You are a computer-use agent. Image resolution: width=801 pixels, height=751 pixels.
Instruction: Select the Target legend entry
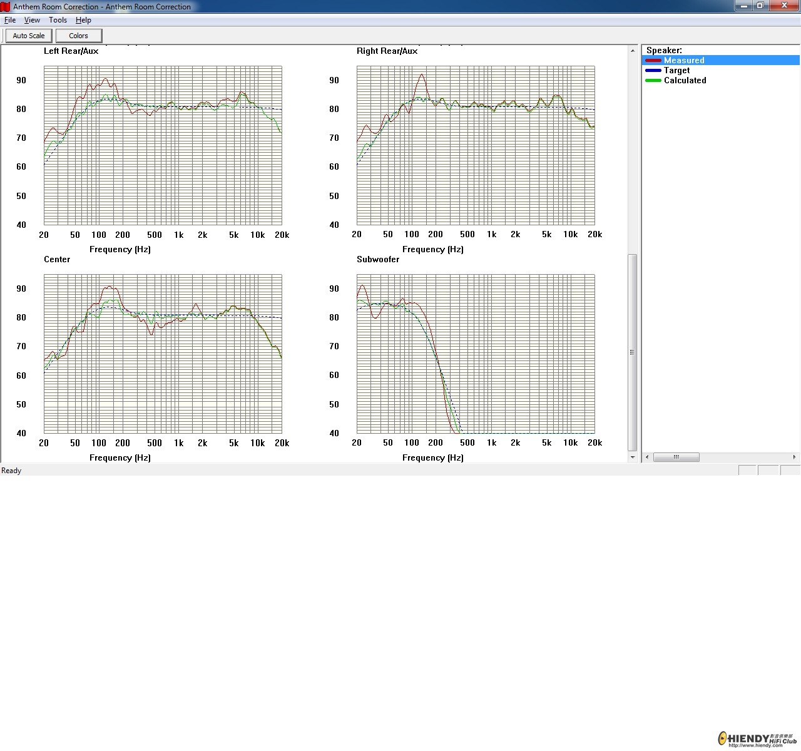pos(676,71)
